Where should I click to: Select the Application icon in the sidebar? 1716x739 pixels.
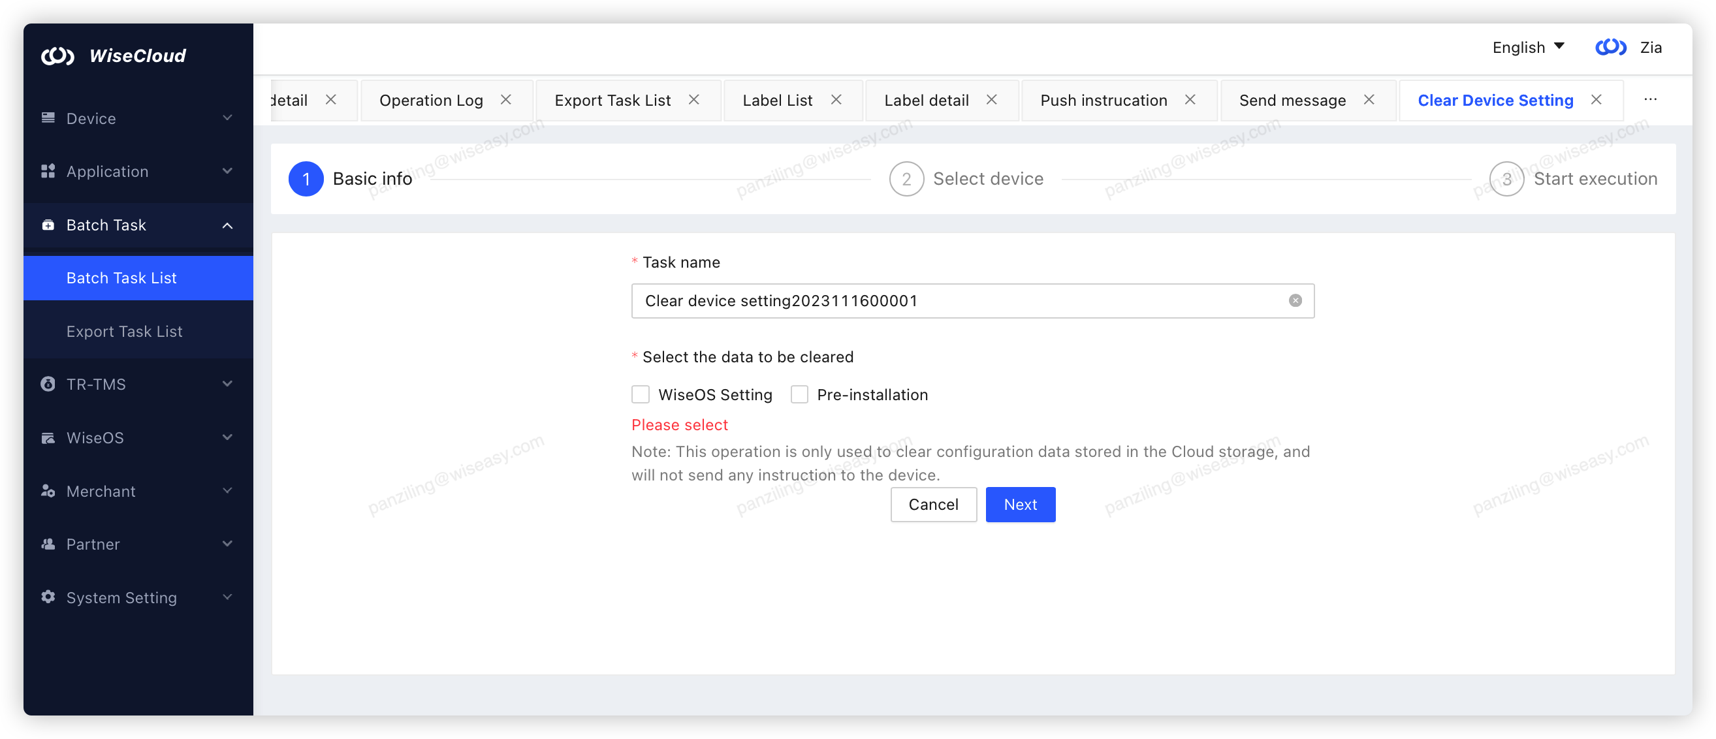pos(47,171)
